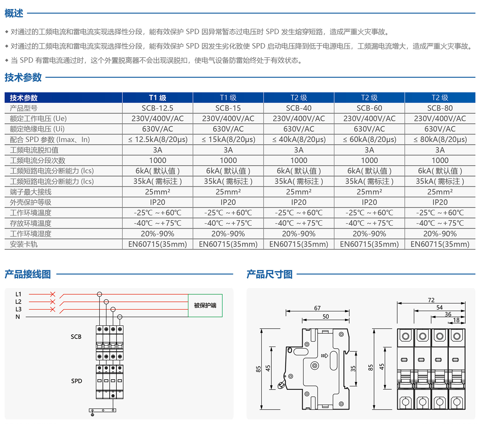Click the four-pole front-view breaker drawing
The image size is (480, 424).
point(431,369)
